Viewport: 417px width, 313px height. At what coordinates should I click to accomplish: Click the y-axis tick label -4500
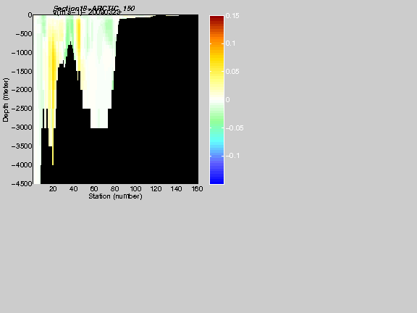coord(22,184)
